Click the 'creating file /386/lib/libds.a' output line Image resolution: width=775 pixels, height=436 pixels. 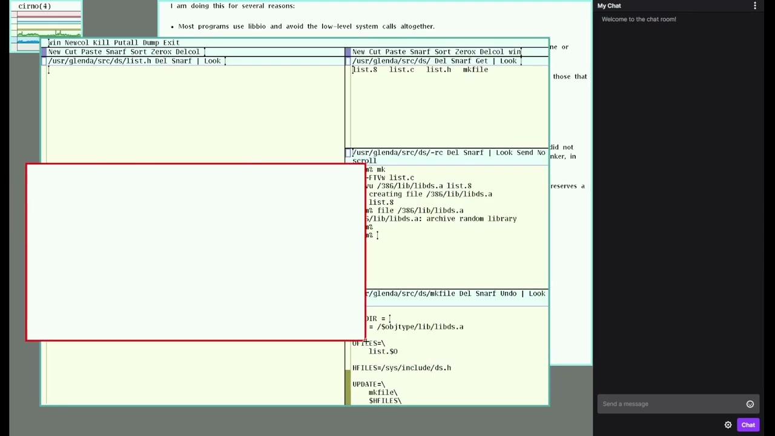[430, 194]
